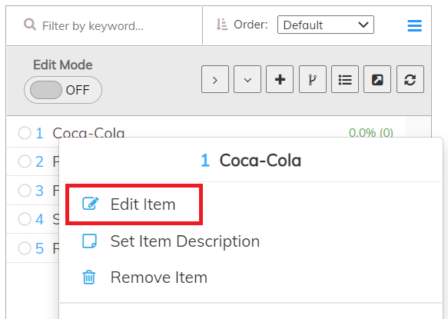Click Coca-Cola 0.0% (0) percentage link
Screen dimensions: 448x319
tap(371, 133)
